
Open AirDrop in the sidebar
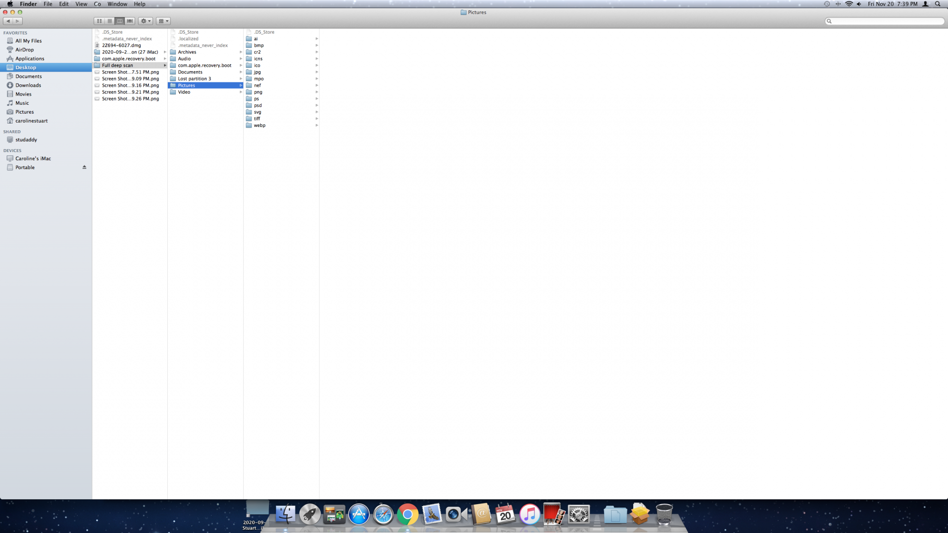click(x=24, y=50)
